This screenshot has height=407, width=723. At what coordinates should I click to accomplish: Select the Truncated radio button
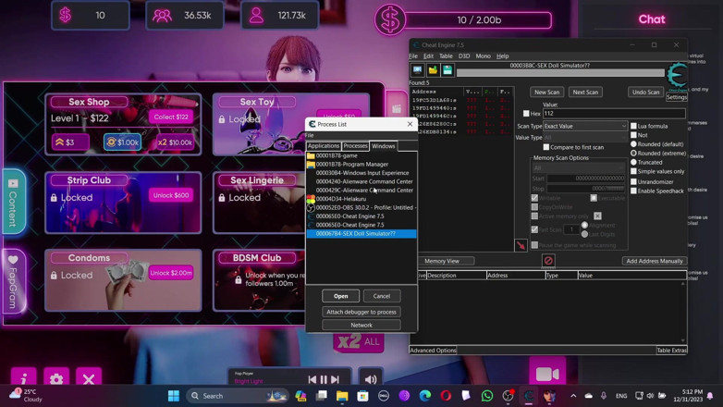pos(633,163)
